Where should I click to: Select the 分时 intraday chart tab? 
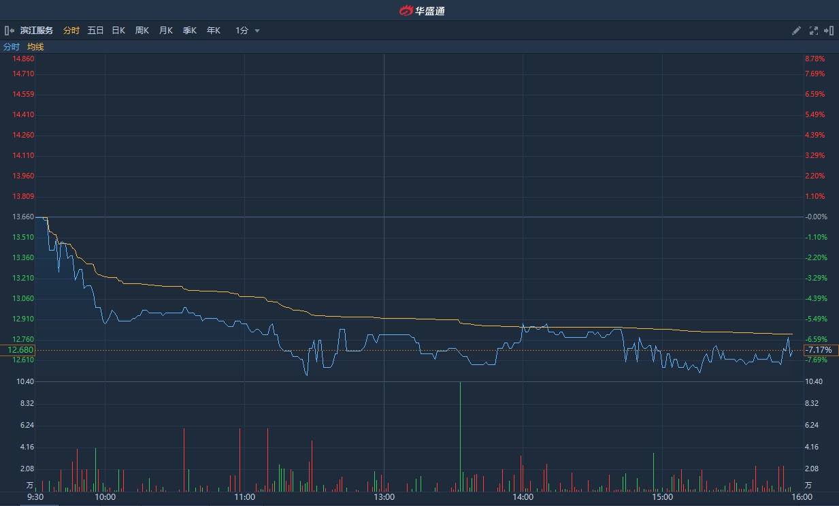click(x=71, y=31)
